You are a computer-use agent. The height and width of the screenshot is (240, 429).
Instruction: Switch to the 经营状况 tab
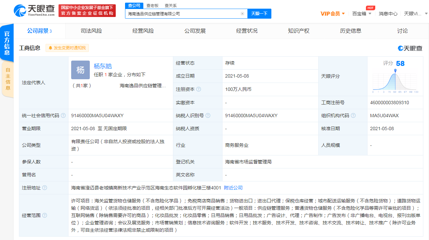(247, 31)
